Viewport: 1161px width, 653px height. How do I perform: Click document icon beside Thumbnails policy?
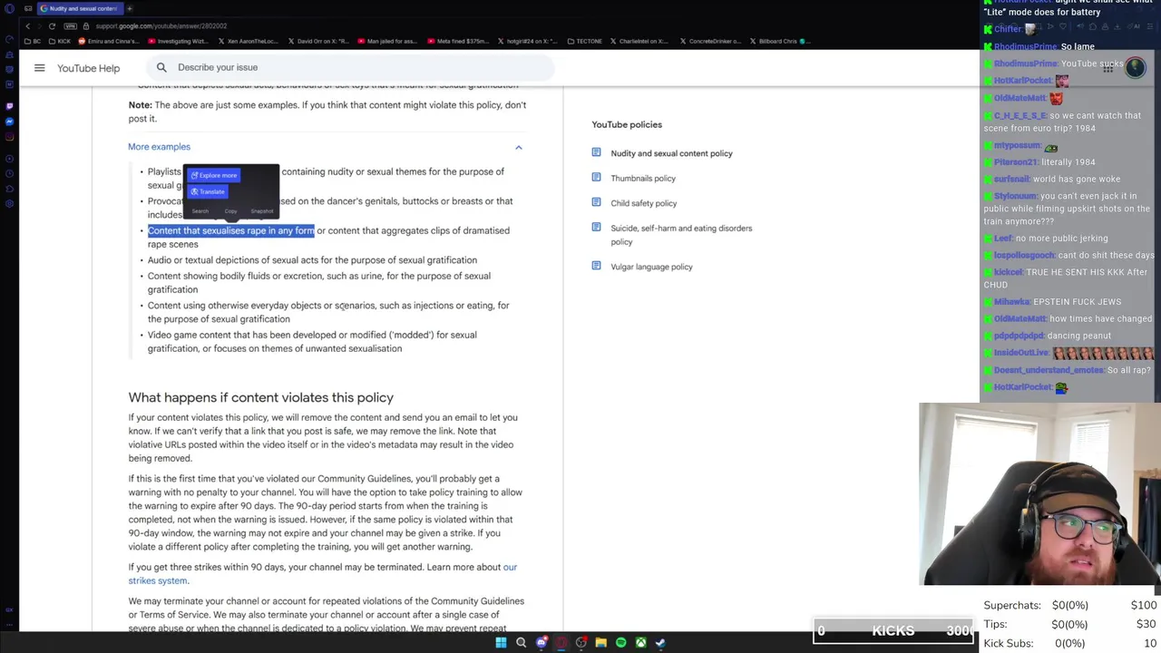pyautogui.click(x=596, y=178)
